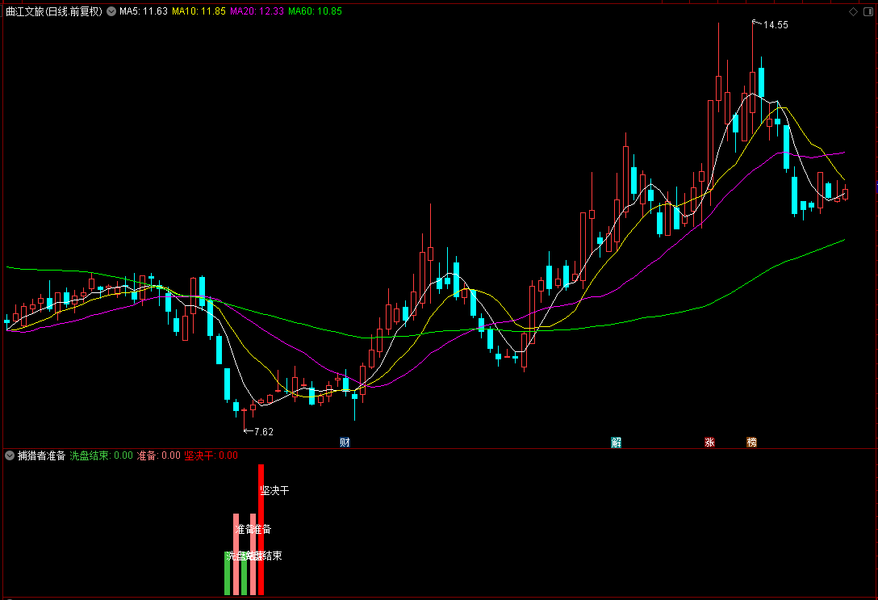Screen dimensions: 878x600
Task: Open dropdown beside 曲江文旅 chart title
Action: click(x=111, y=11)
